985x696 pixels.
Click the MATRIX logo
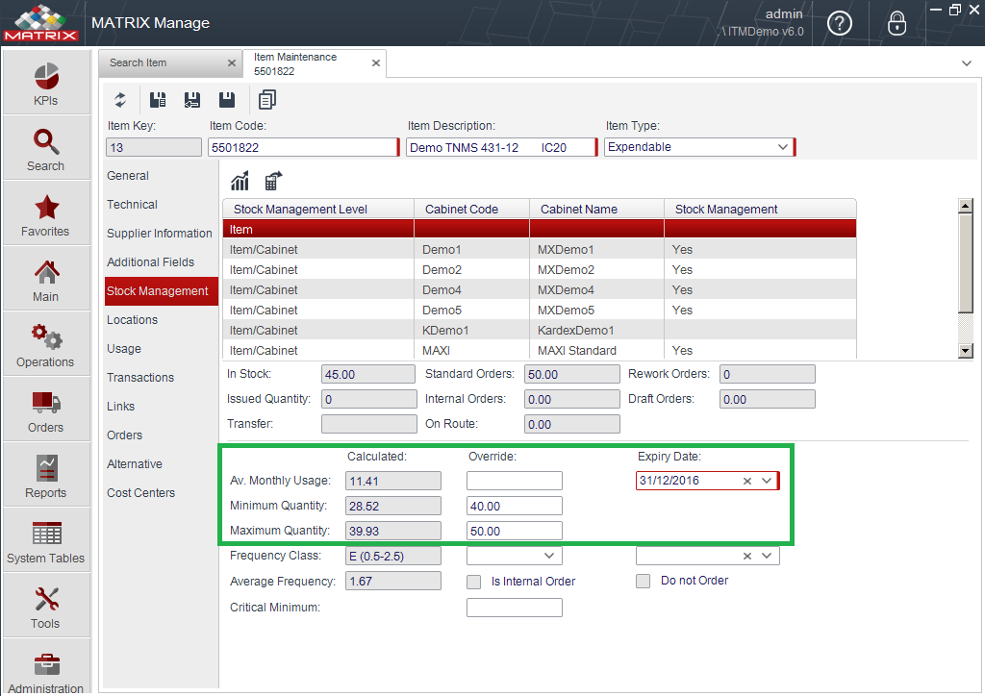40,23
